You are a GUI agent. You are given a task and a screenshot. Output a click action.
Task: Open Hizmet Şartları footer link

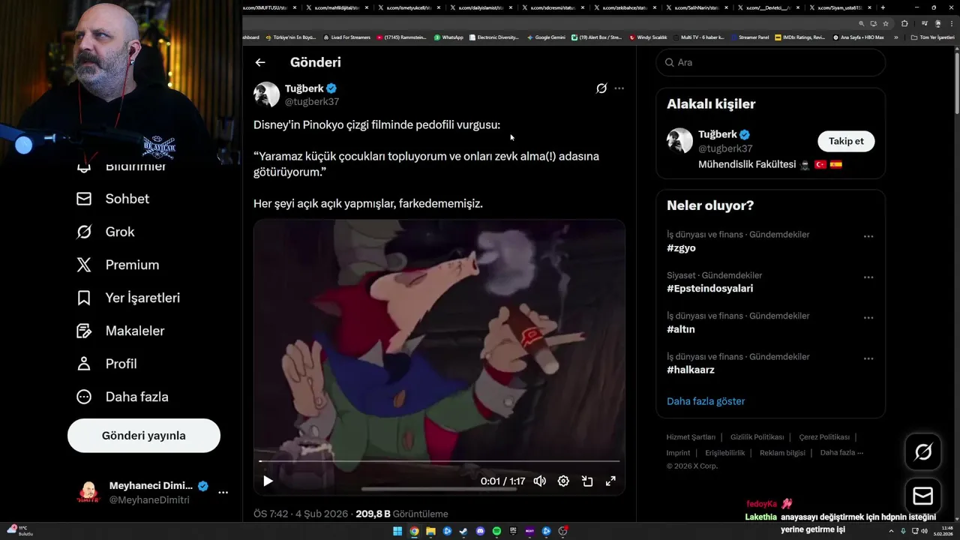coord(691,437)
